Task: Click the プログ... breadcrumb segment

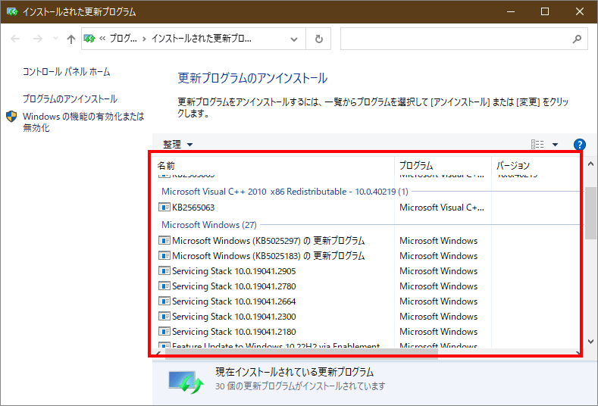Action: pos(124,39)
